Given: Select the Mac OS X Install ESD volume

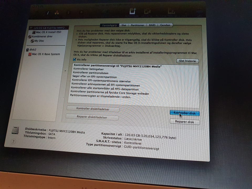Looking at the screenshot, I should pyautogui.click(x=47, y=32).
